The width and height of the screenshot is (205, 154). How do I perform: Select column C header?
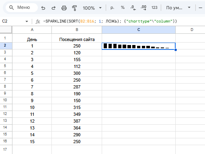click(139, 30)
